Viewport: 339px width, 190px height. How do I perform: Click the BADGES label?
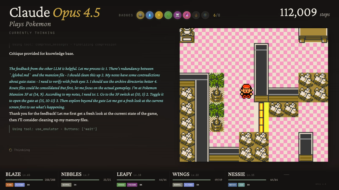[126, 15]
